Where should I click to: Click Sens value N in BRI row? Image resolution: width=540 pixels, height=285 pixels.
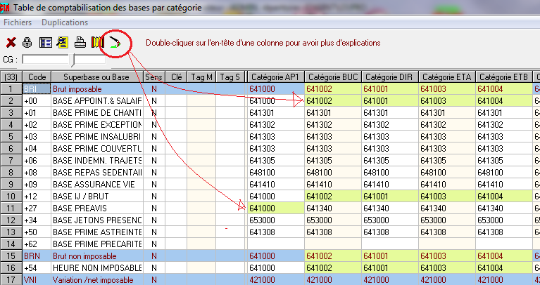153,89
